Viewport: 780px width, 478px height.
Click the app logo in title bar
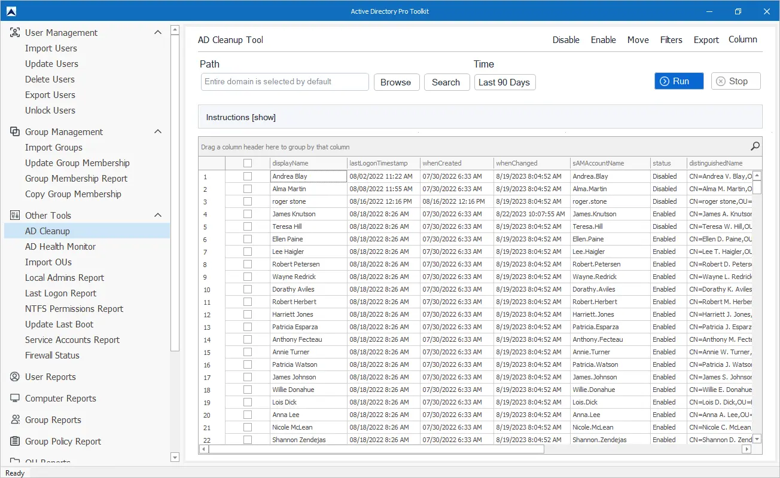pyautogui.click(x=11, y=11)
